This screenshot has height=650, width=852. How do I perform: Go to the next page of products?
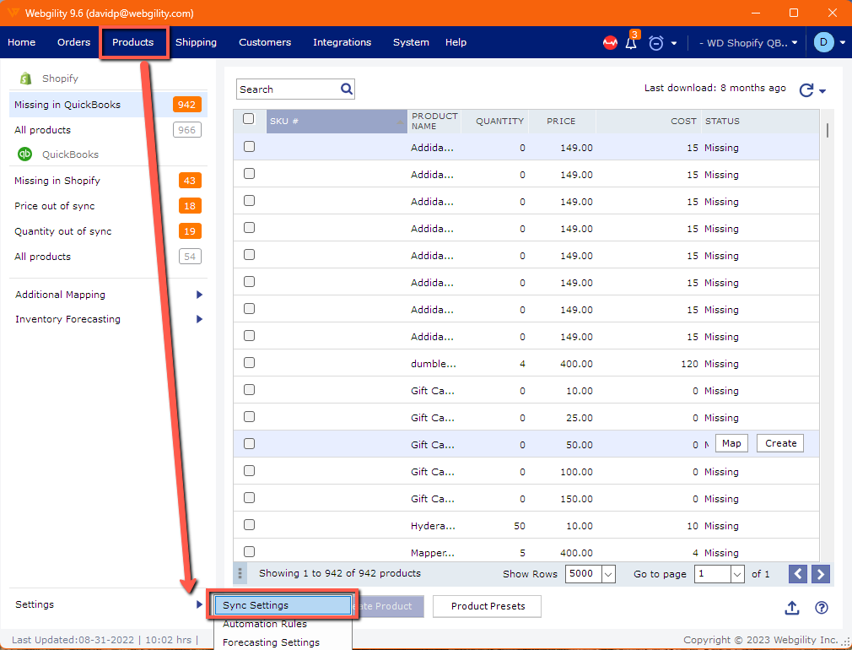(821, 574)
